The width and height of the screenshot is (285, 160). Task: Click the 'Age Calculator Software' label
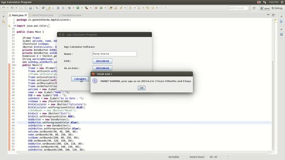(79, 47)
